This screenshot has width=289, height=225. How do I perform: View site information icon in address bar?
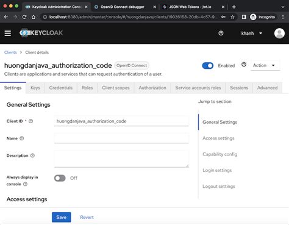point(45,17)
